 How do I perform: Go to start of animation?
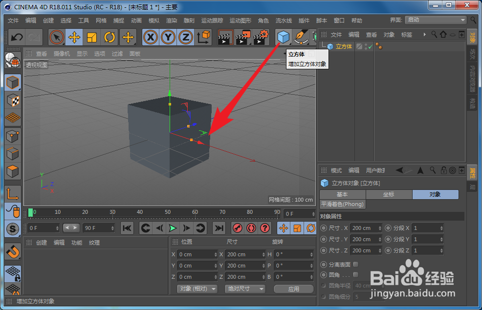pos(127,228)
